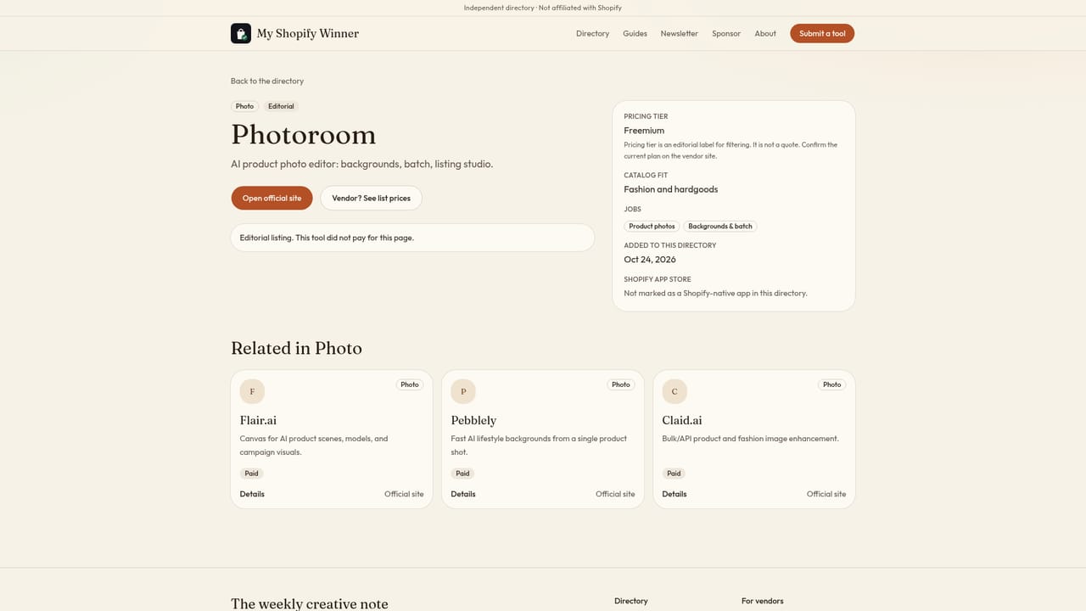Click the F avatar on Flair.ai card
This screenshot has height=611, width=1086.
point(252,391)
